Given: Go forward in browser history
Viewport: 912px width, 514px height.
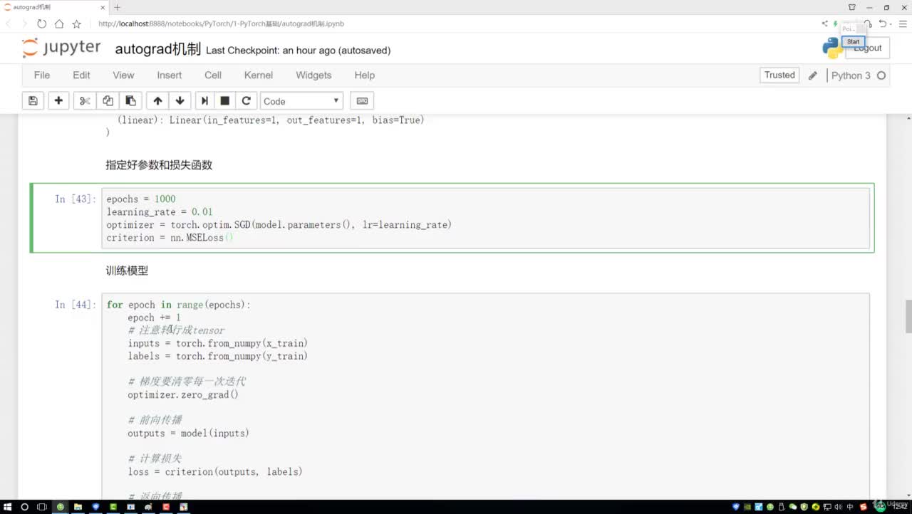Looking at the screenshot, I should click(x=25, y=23).
